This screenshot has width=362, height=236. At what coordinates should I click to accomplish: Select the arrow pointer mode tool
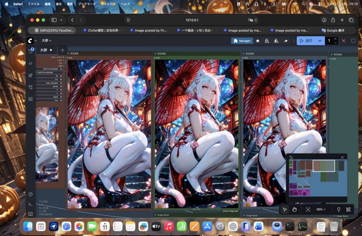point(285,209)
